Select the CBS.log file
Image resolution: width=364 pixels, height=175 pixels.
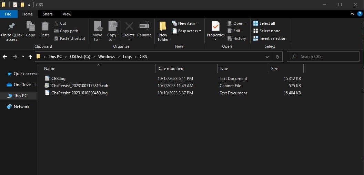(x=58, y=79)
